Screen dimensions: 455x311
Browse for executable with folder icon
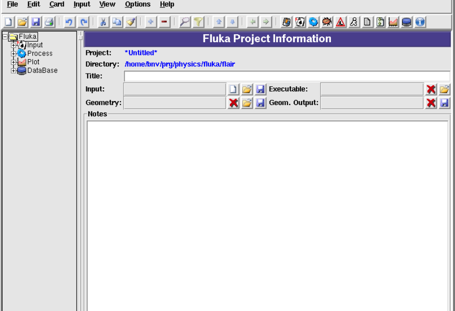(x=444, y=89)
